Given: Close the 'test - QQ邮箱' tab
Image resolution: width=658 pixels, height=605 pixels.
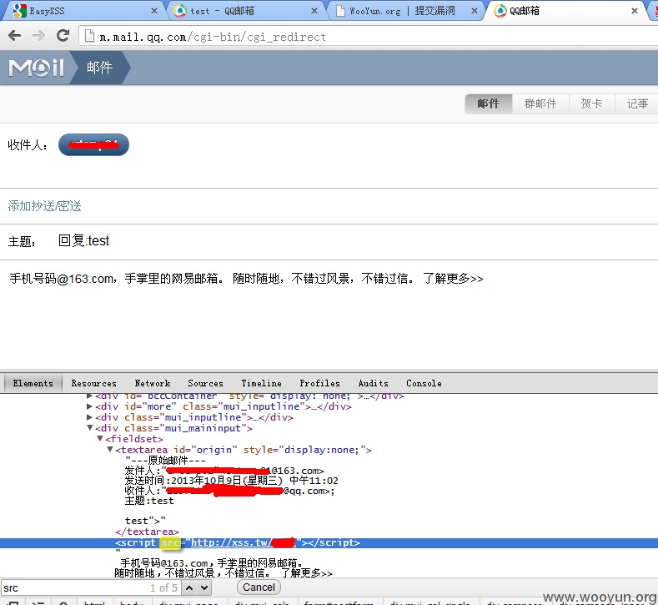Looking at the screenshot, I should [314, 11].
